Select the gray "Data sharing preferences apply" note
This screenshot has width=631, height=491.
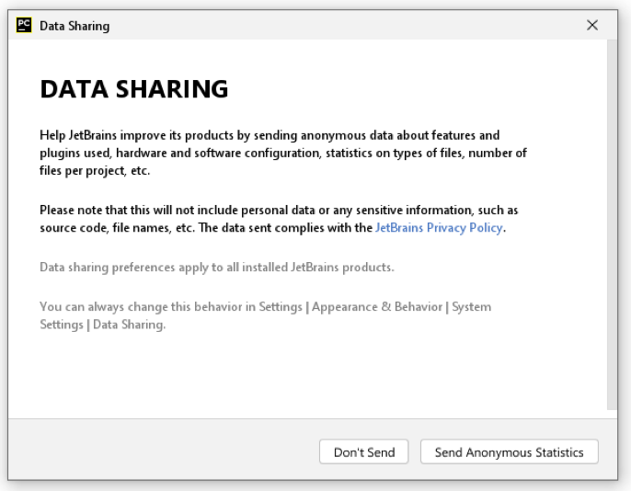pos(217,268)
